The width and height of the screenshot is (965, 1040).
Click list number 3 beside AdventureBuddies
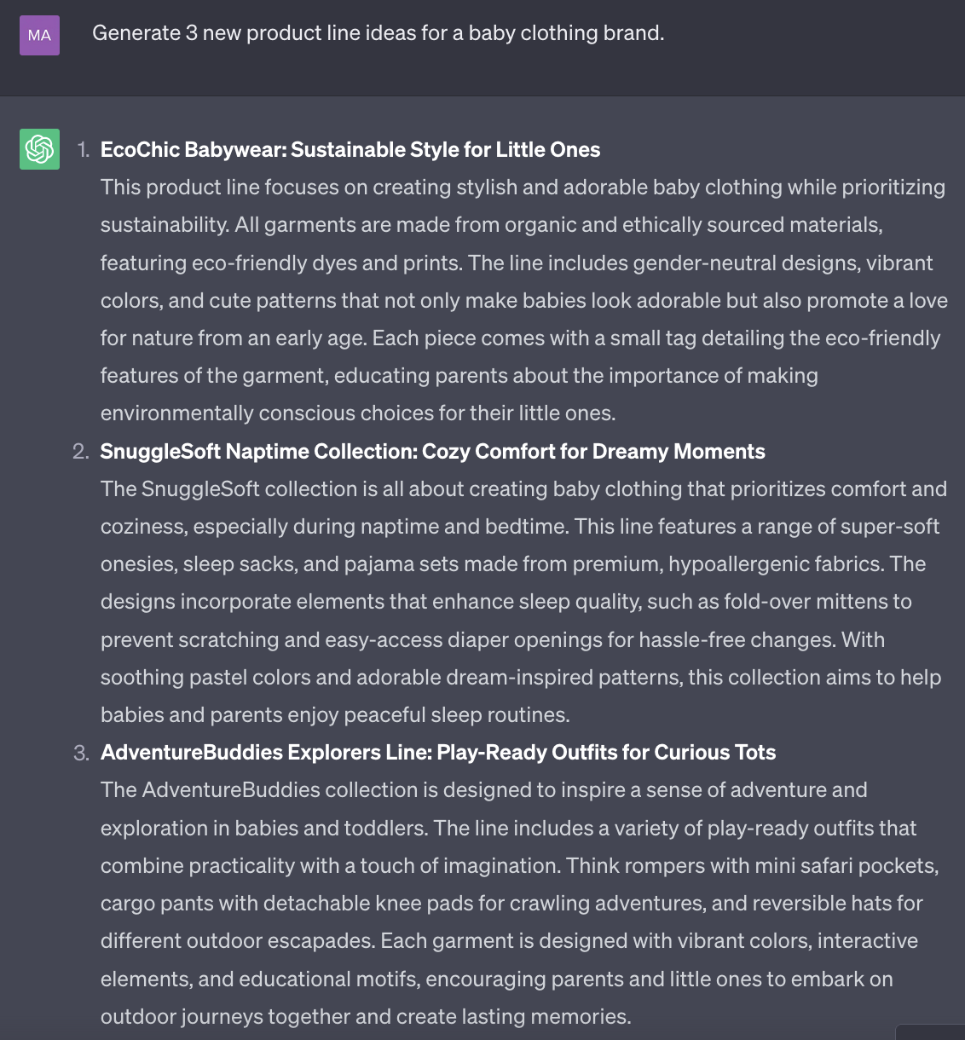(x=81, y=753)
